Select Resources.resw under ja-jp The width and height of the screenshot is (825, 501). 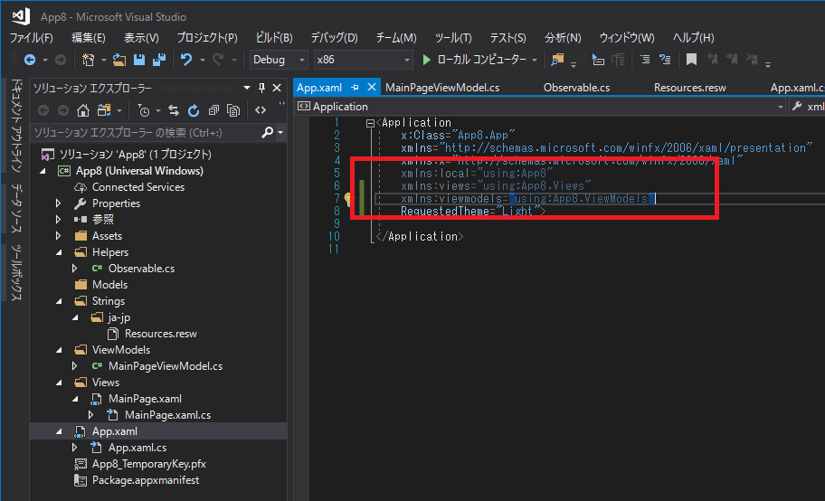click(x=160, y=335)
